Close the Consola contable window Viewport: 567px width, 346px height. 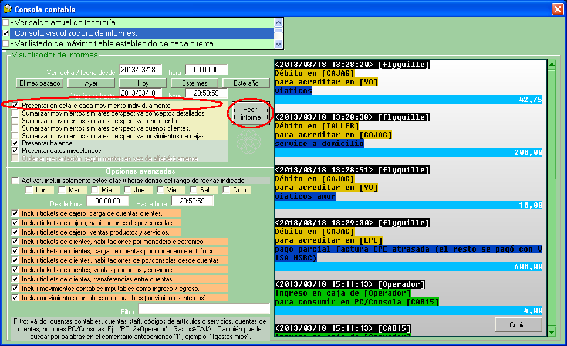coord(558,9)
